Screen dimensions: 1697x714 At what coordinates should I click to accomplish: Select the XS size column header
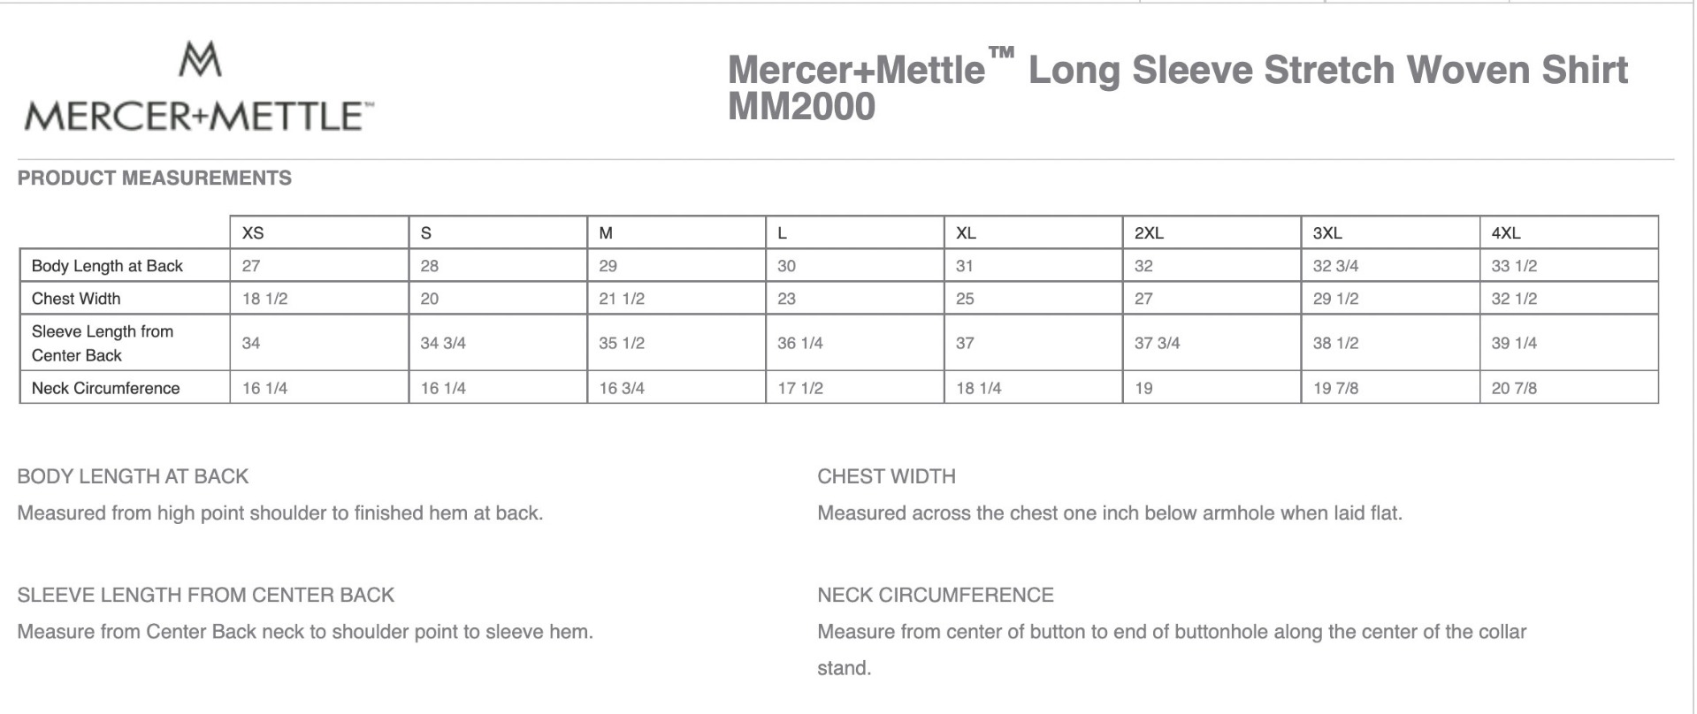pyautogui.click(x=253, y=233)
